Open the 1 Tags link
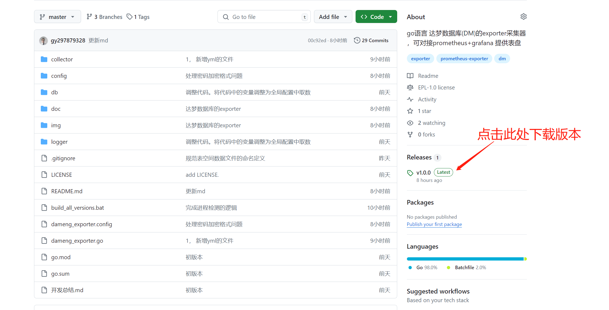This screenshot has height=310, width=609. click(138, 17)
